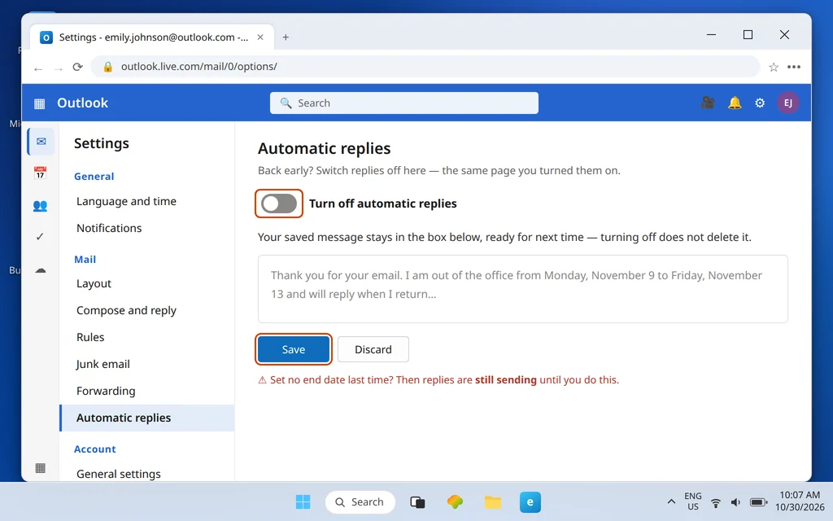Image resolution: width=833 pixels, height=521 pixels.
Task: Click the padlock site info icon
Action: coord(108,67)
